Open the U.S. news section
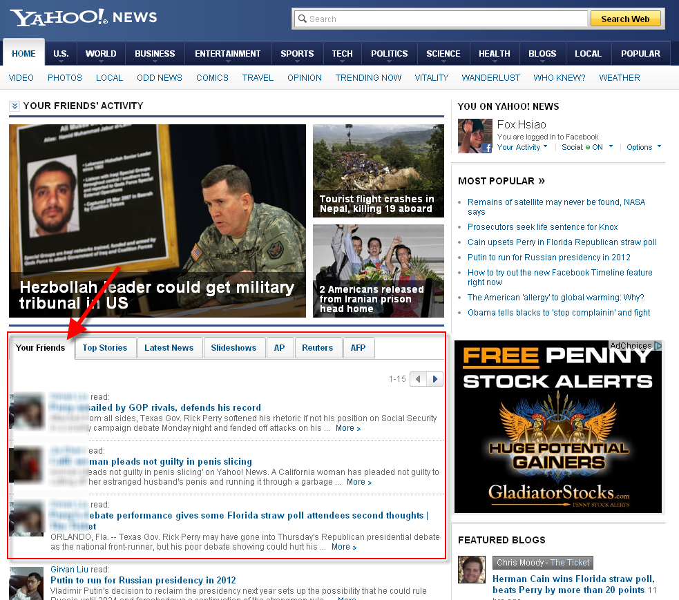The image size is (679, 600). (61, 54)
